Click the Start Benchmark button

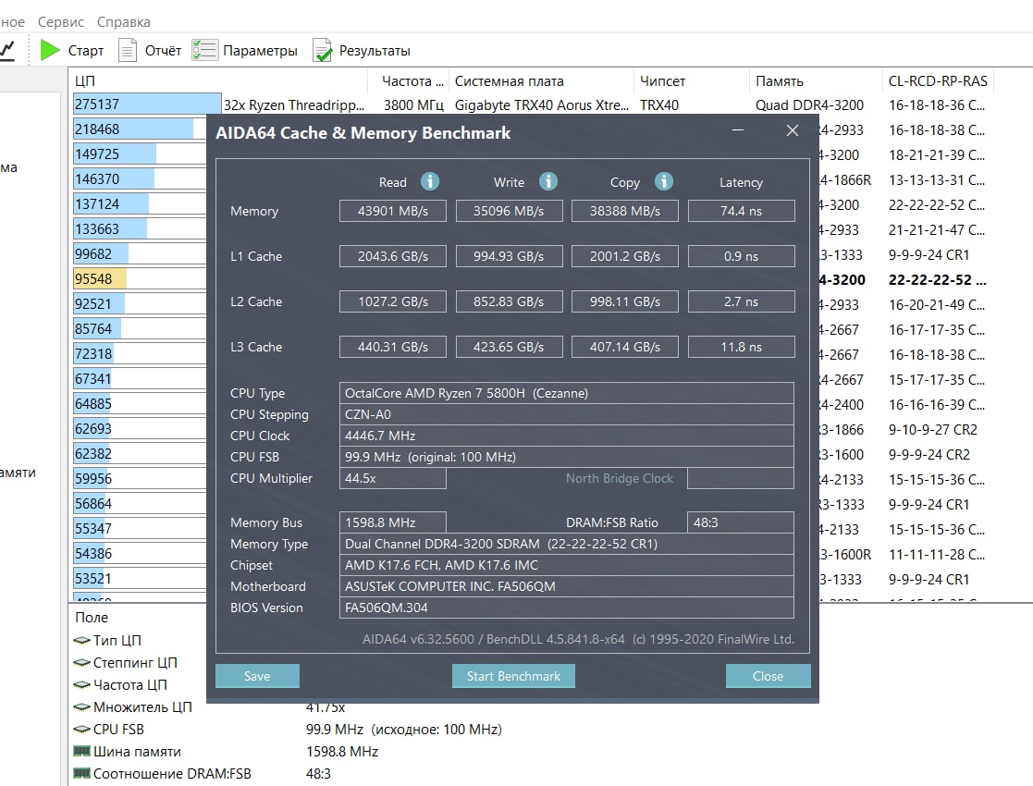coord(513,676)
